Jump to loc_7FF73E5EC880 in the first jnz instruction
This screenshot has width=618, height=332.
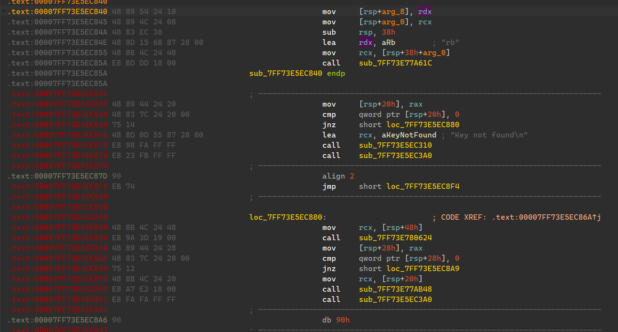423,125
